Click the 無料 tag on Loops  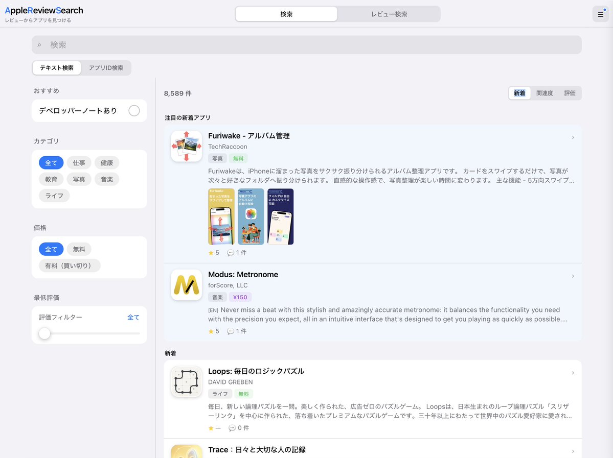[243, 394]
